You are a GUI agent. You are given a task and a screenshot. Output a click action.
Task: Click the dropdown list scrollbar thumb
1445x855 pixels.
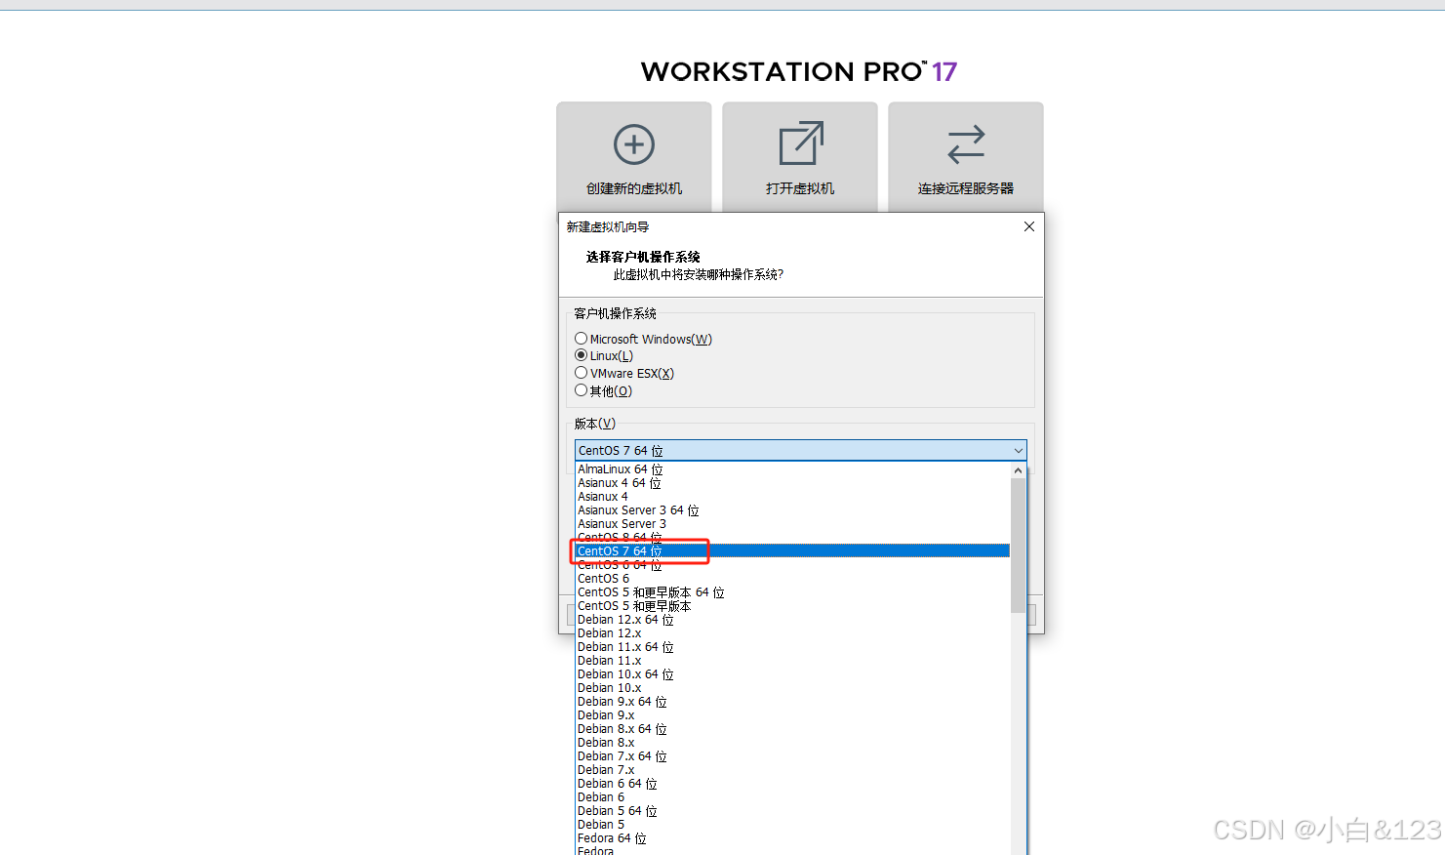[x=1018, y=546]
